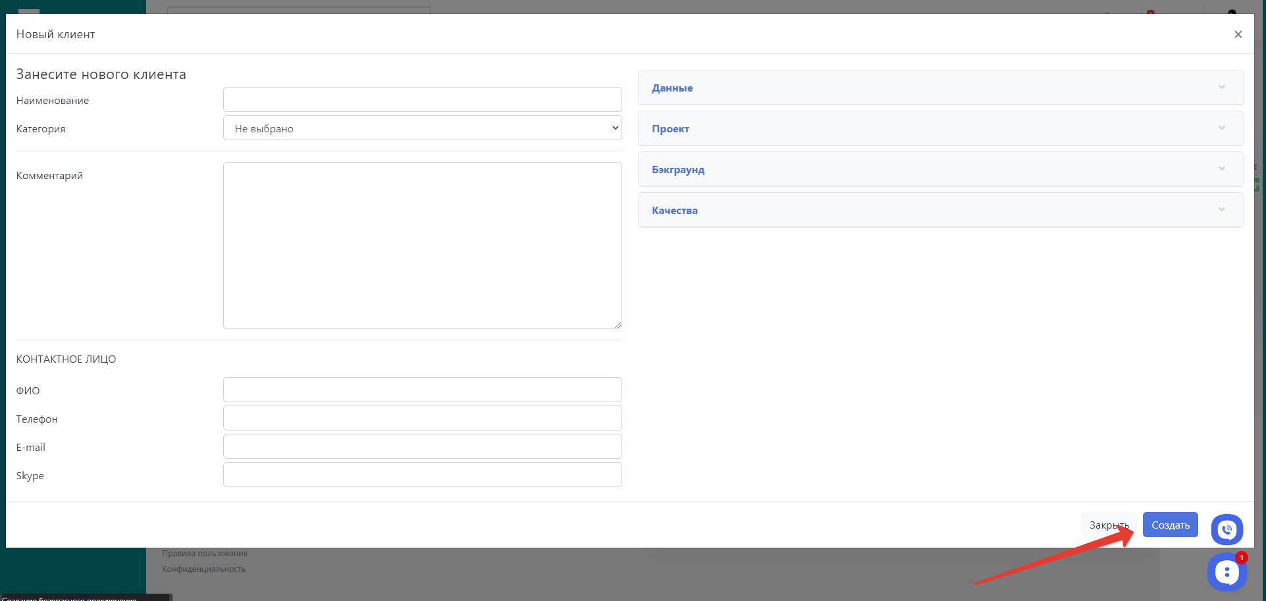The height and width of the screenshot is (601, 1266).
Task: Focus the ФИО input field
Action: [x=422, y=390]
